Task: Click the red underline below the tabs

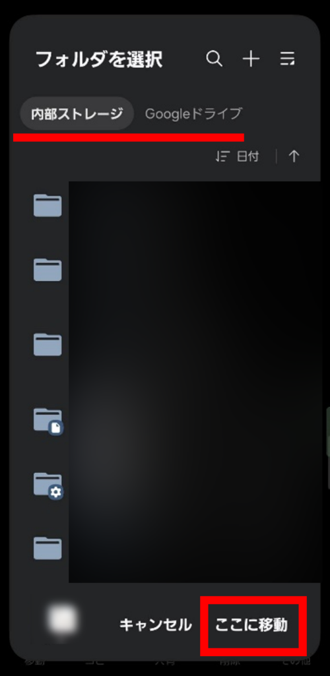Action: point(129,138)
